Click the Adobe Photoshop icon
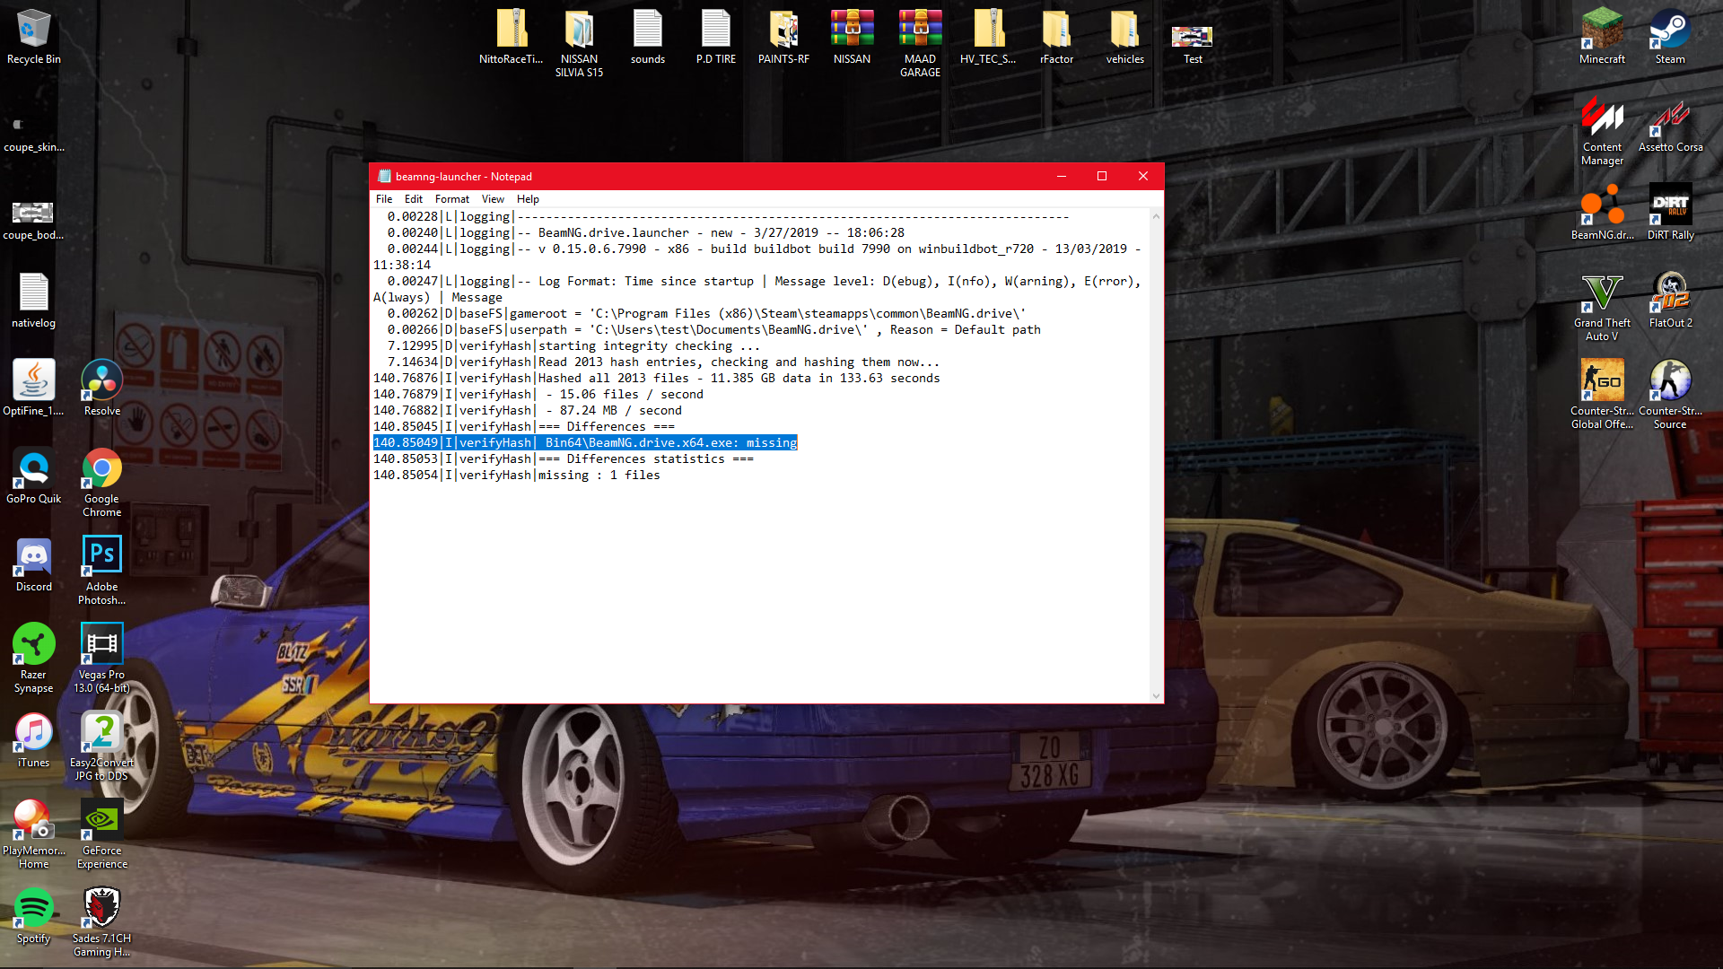Image resolution: width=1723 pixels, height=969 pixels. coord(101,563)
